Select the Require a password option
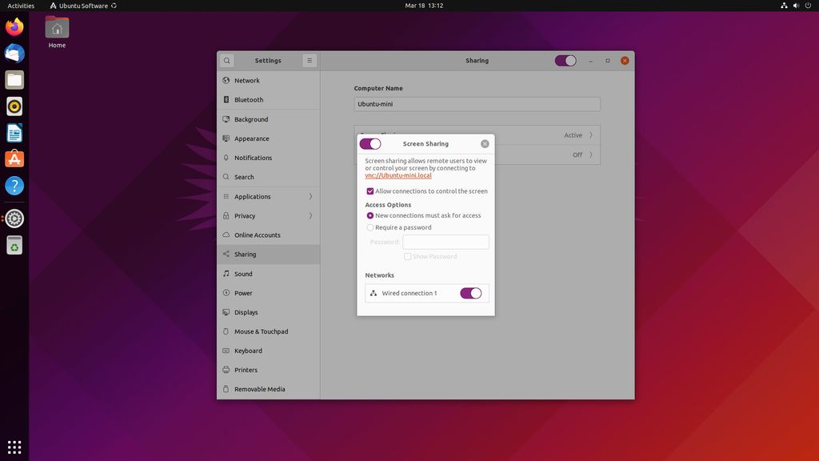The width and height of the screenshot is (819, 461). [x=370, y=227]
